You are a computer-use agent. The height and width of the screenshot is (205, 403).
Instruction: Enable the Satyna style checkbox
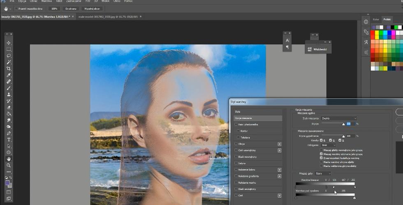tap(236, 163)
